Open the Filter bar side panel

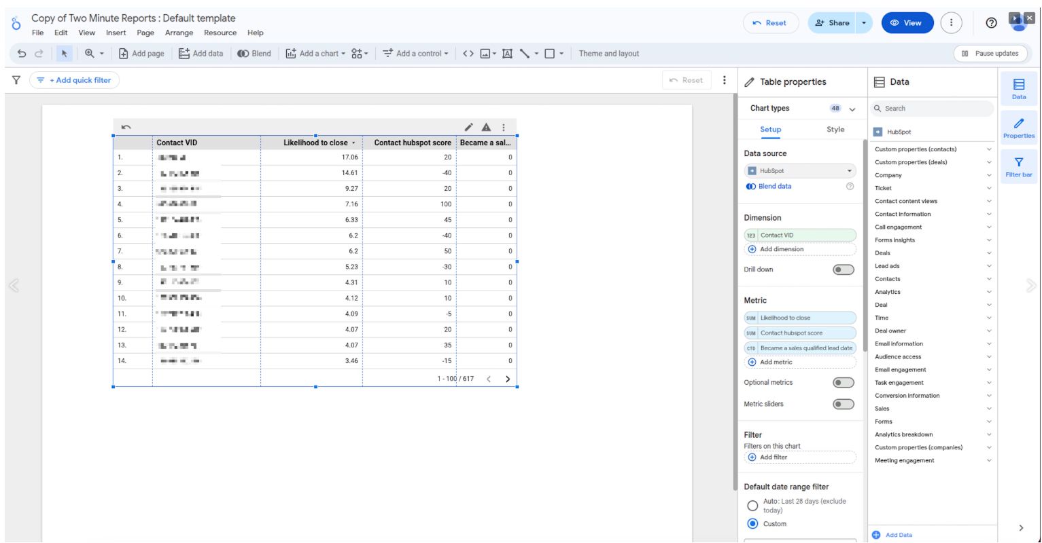pyautogui.click(x=1018, y=167)
